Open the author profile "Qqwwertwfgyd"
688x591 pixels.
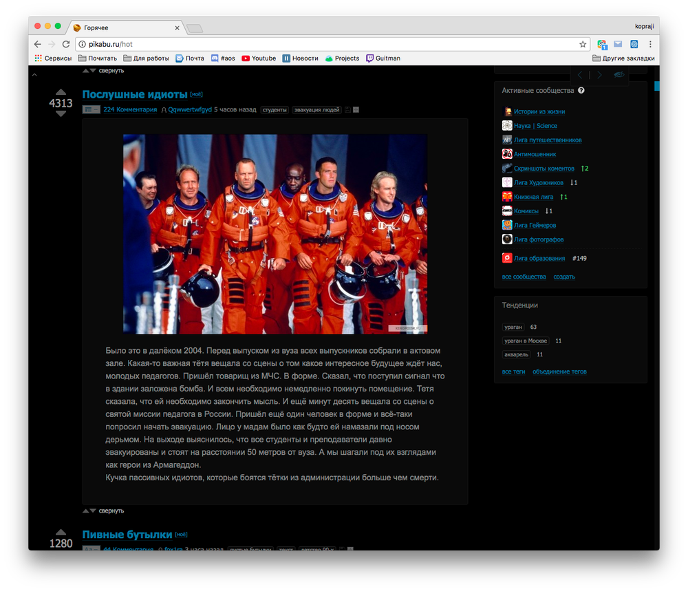[190, 109]
